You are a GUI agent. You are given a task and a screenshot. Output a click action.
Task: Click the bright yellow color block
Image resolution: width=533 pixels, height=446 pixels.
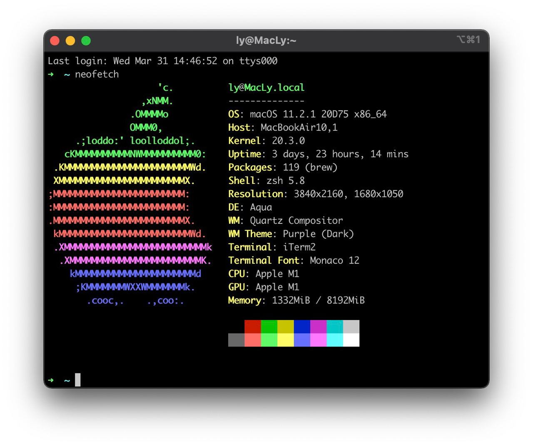coord(286,340)
